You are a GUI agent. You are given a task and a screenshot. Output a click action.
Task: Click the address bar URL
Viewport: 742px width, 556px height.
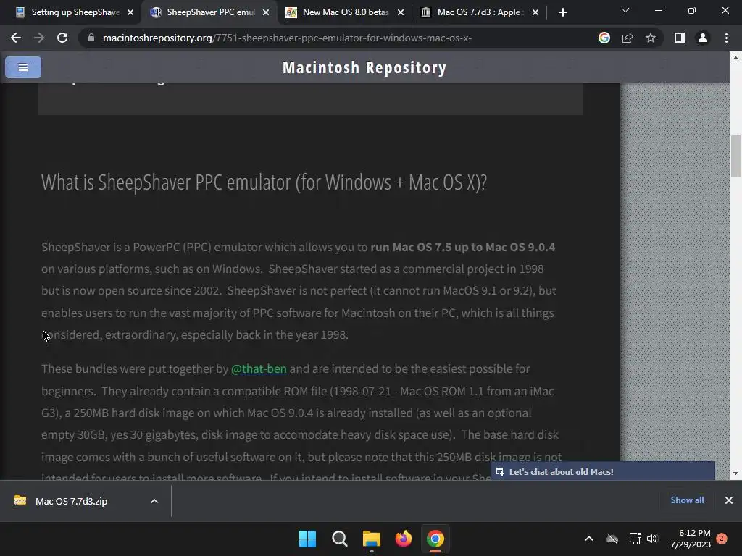coord(287,38)
